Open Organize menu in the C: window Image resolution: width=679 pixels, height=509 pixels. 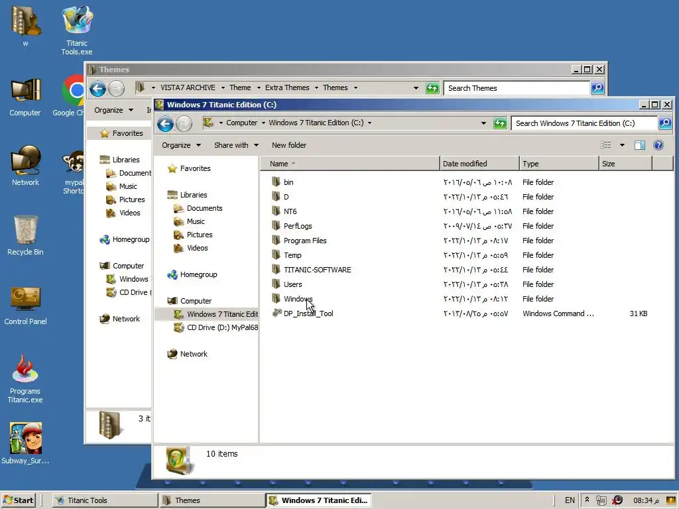181,145
